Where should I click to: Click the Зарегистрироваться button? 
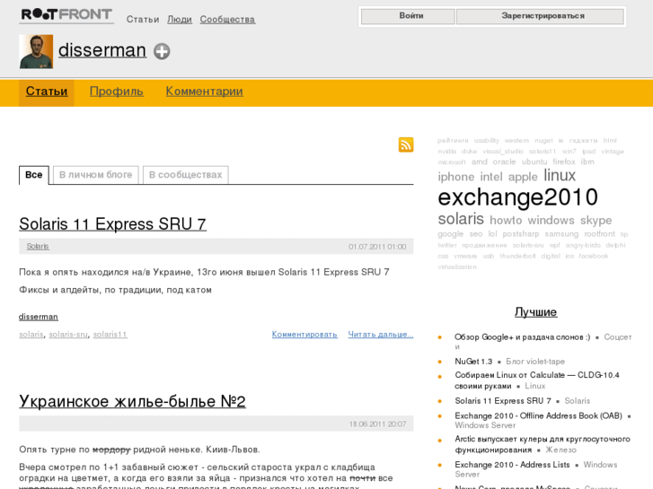pyautogui.click(x=540, y=16)
